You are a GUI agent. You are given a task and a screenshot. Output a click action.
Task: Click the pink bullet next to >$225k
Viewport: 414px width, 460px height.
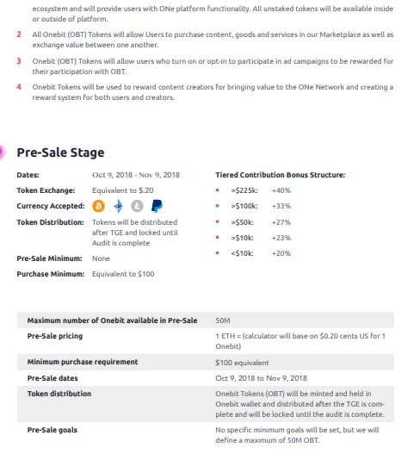click(217, 190)
